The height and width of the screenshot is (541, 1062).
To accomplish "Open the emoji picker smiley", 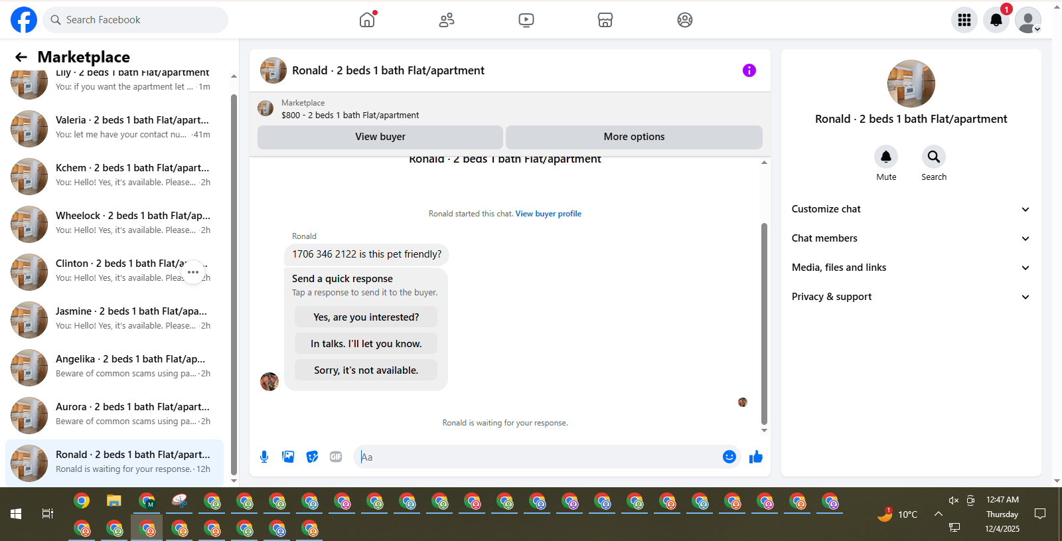I will [729, 457].
